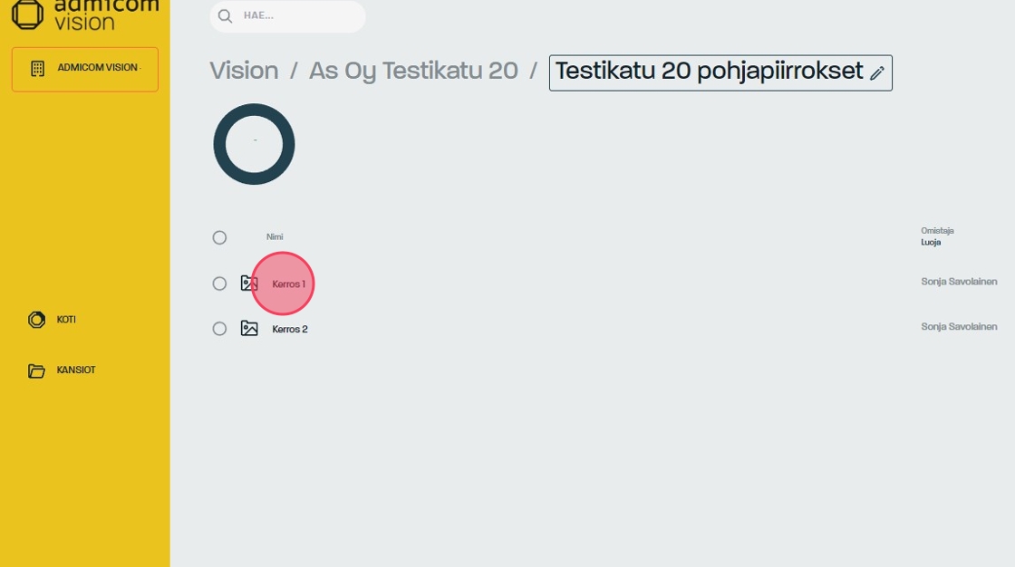Image resolution: width=1015 pixels, height=567 pixels.
Task: Click the Koti home icon
Action: pos(36,320)
